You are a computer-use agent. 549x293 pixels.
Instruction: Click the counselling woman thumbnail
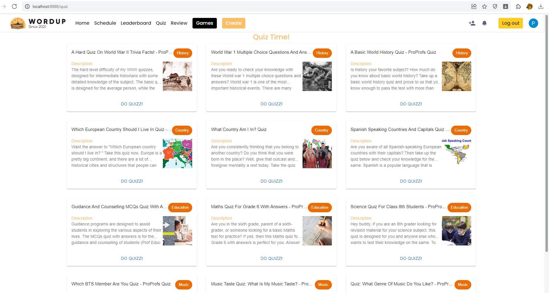point(178,231)
